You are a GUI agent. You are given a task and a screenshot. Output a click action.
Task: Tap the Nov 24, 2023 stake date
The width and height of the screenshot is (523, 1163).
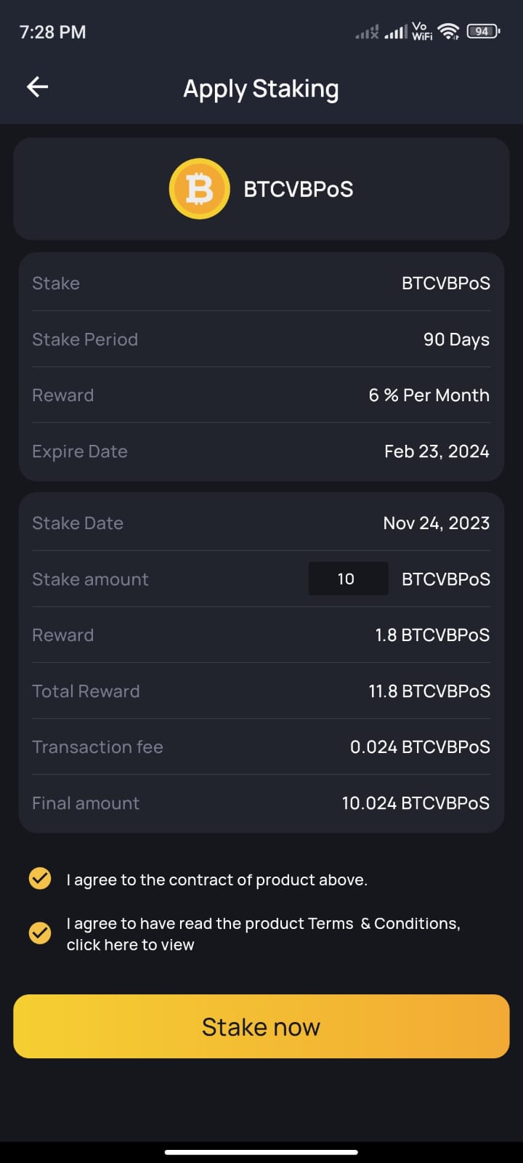click(x=436, y=523)
